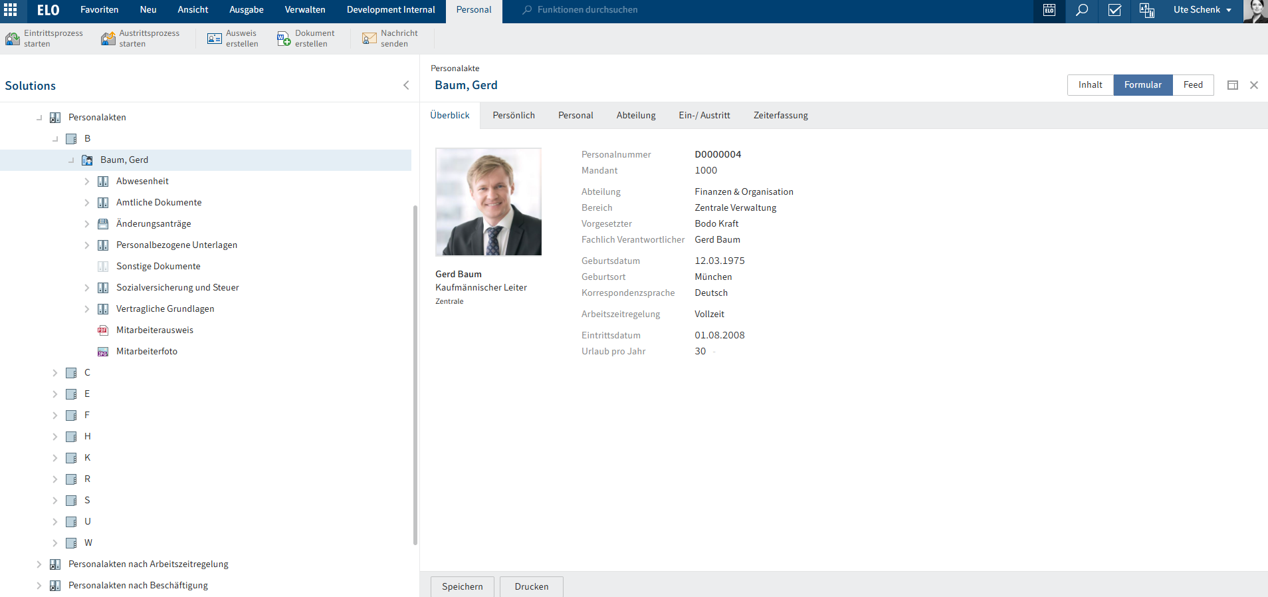Open the calendar icon in the top bar
The height and width of the screenshot is (597, 1268).
(1049, 10)
